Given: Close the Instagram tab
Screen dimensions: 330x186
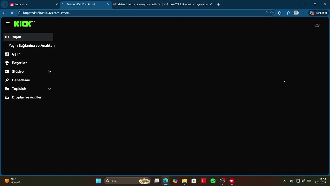Looking at the screenshot, I should [x=57, y=4].
